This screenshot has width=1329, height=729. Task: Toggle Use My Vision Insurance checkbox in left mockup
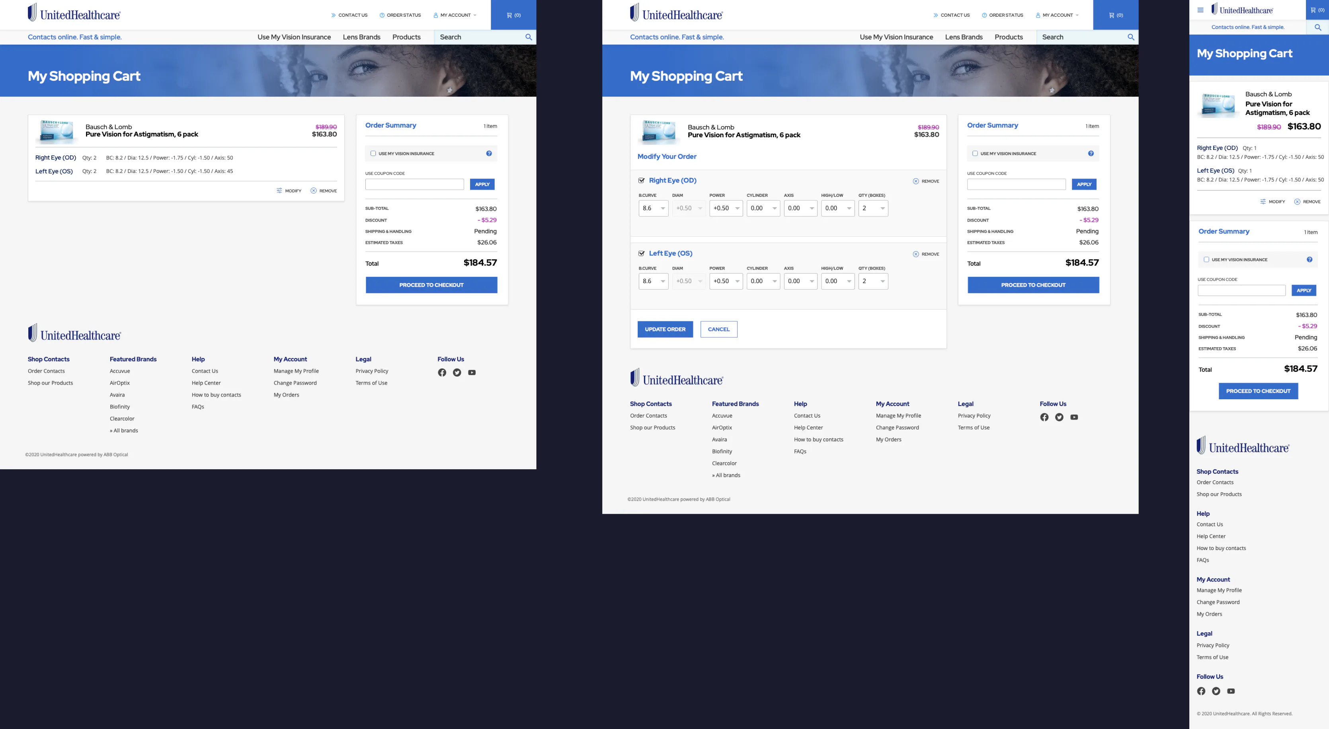[x=373, y=153]
